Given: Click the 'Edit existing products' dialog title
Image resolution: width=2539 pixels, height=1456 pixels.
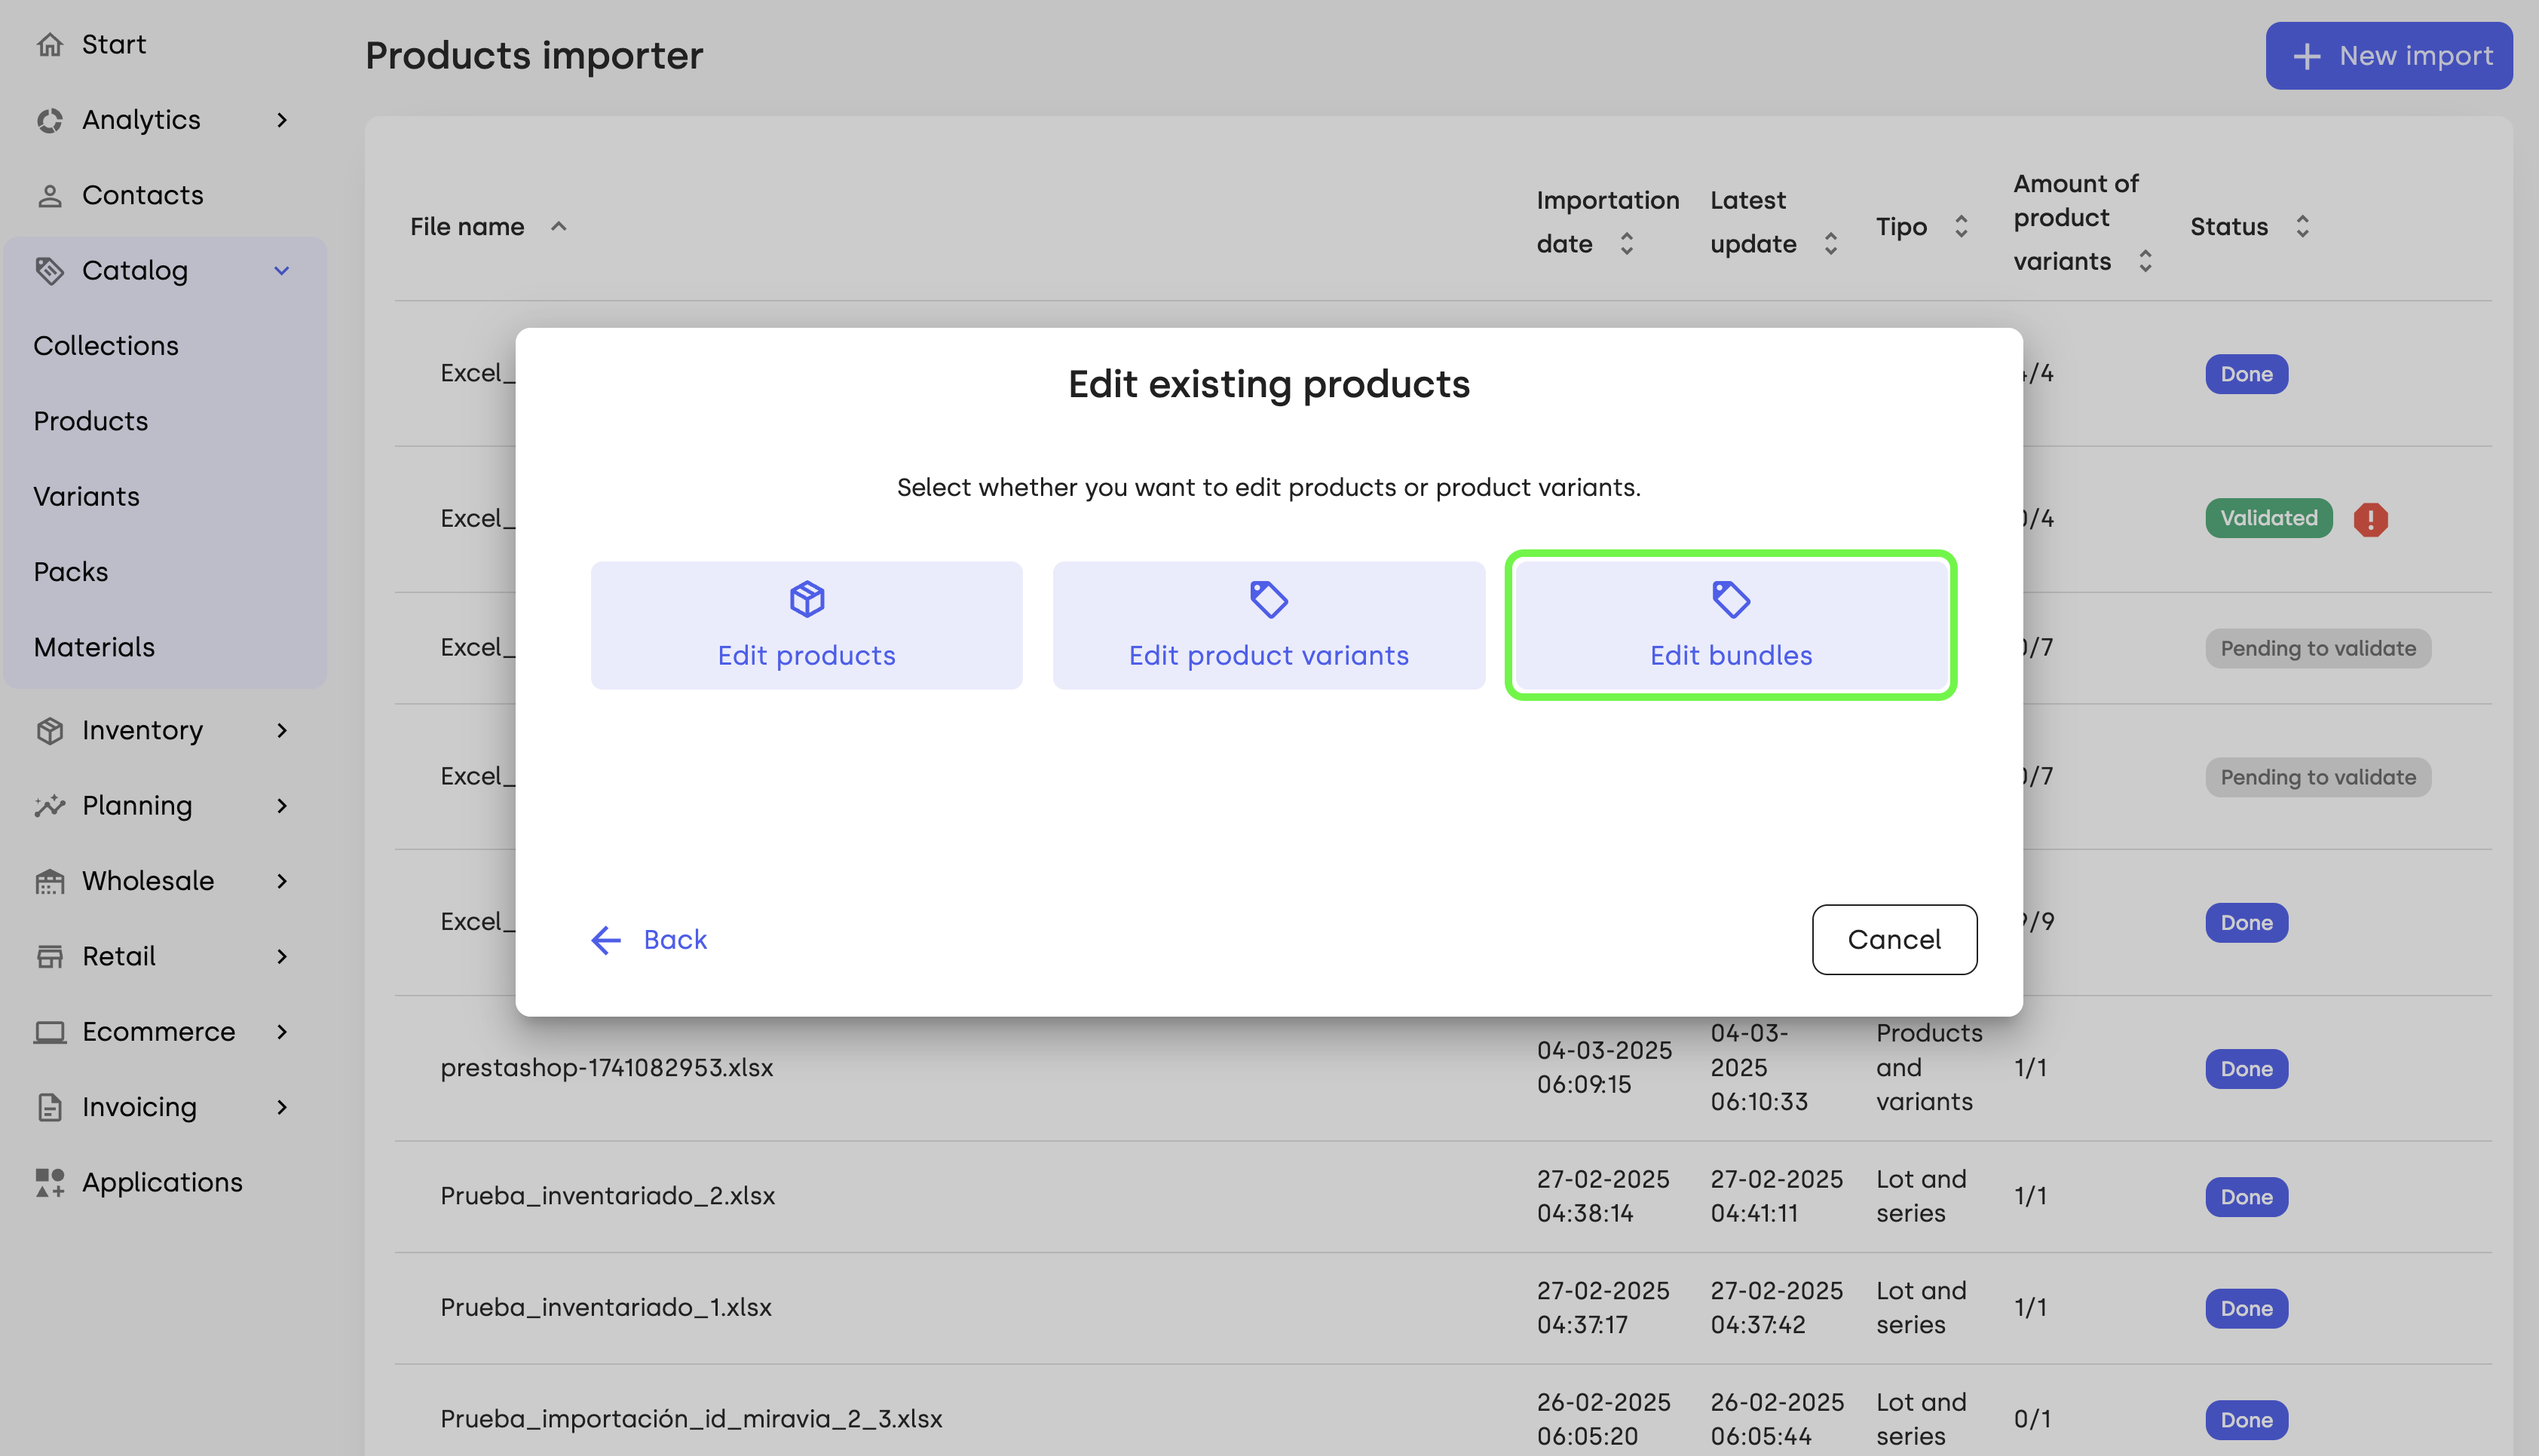Looking at the screenshot, I should tap(1269, 384).
